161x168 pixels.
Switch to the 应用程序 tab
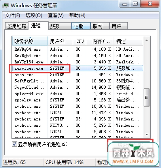point(17,26)
